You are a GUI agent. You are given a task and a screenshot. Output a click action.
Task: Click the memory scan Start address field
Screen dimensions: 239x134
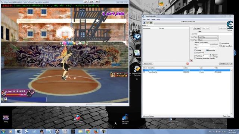click(x=208, y=45)
